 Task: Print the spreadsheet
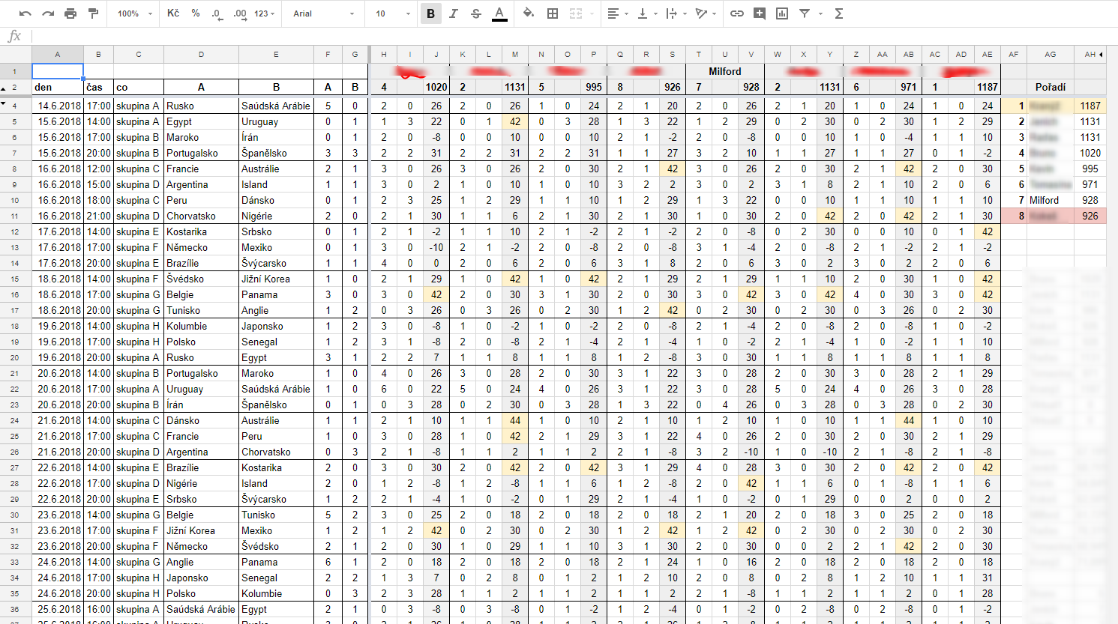70,13
